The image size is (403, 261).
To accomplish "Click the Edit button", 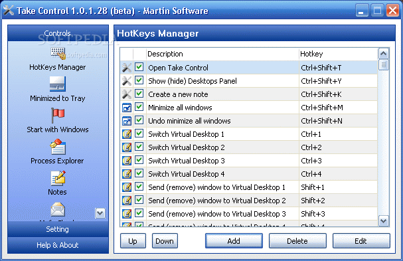I will (x=361, y=241).
